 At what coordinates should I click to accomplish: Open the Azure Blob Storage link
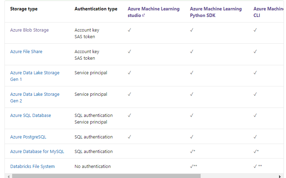(x=30, y=30)
